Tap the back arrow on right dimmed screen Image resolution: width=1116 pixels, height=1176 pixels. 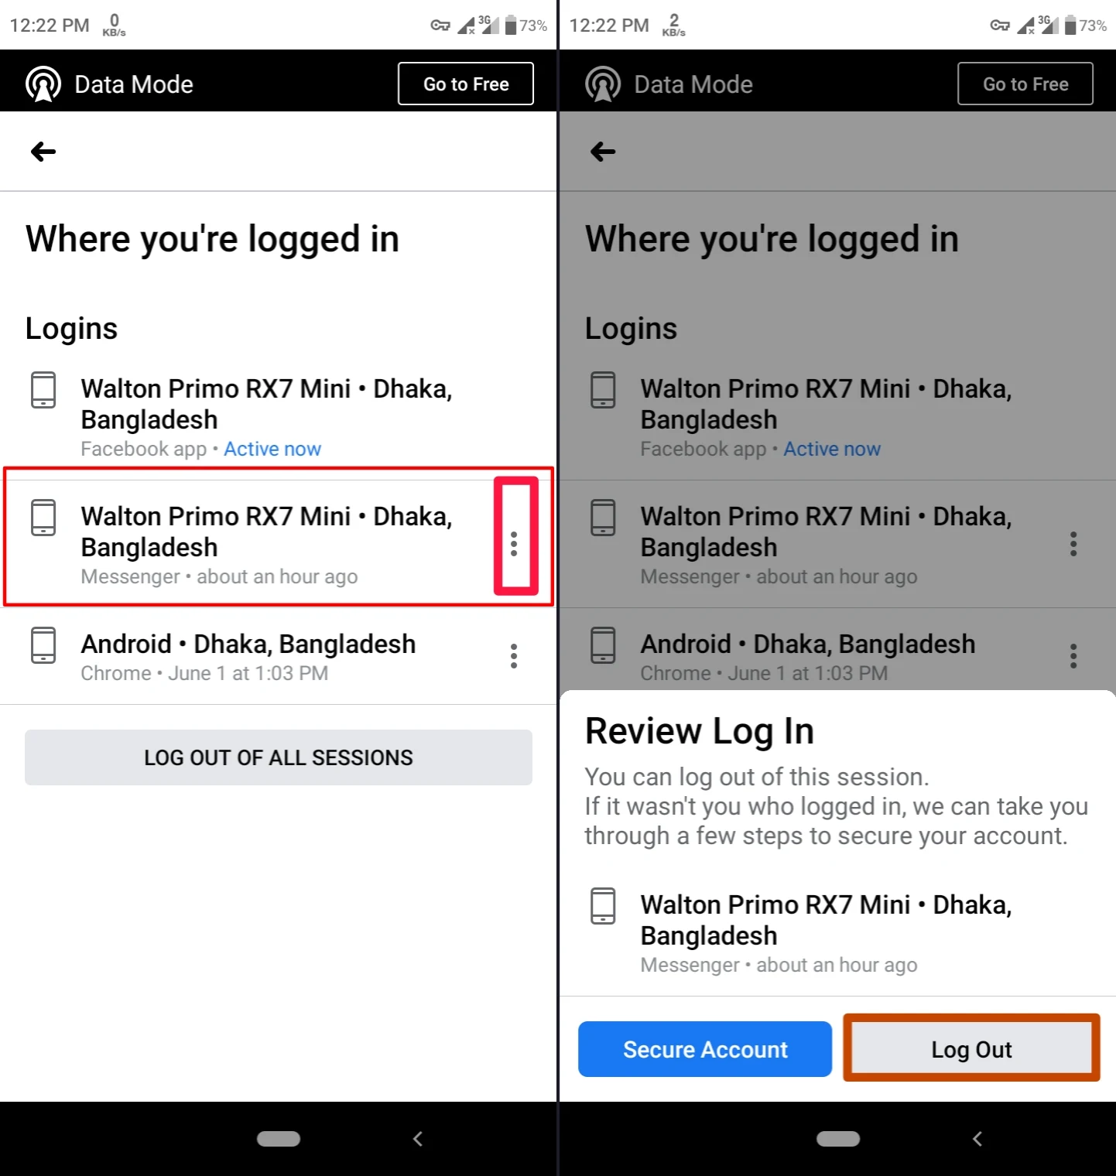pos(603,152)
